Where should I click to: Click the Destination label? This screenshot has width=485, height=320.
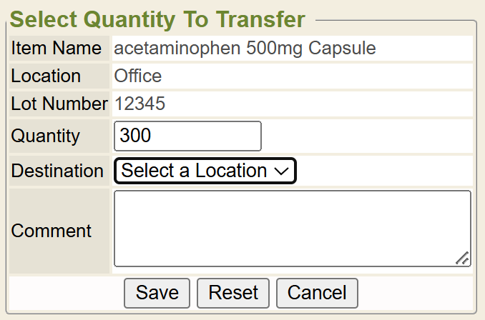click(x=57, y=171)
